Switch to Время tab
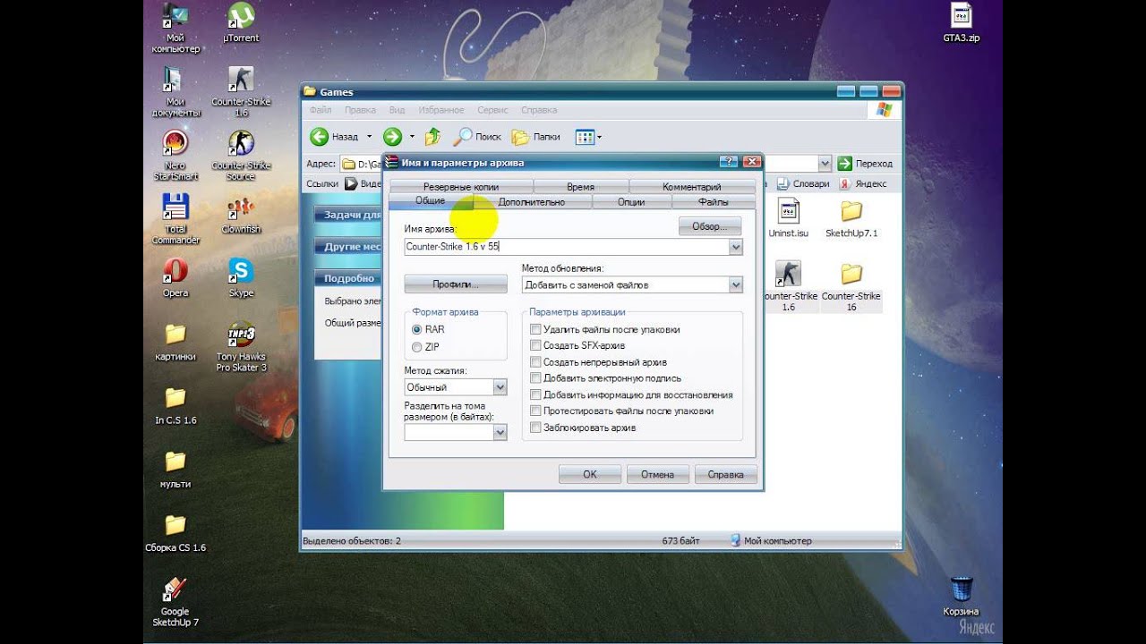Image resolution: width=1146 pixels, height=644 pixels. tap(580, 187)
